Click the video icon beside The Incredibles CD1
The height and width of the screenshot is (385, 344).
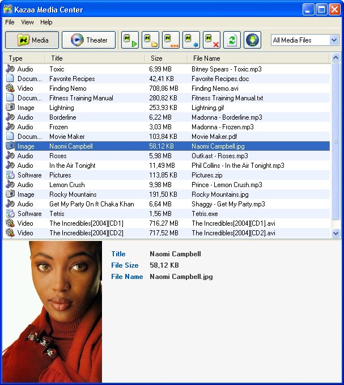(x=10, y=223)
